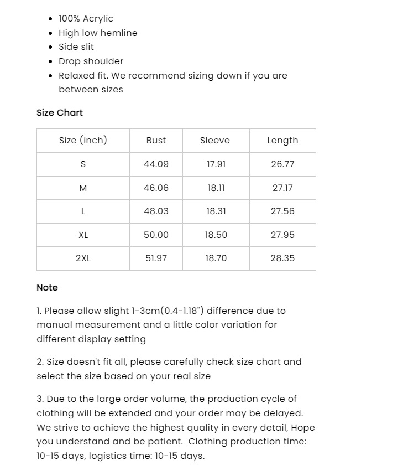The height and width of the screenshot is (476, 403).
Task: Click the 27.95 length cell
Action: click(x=282, y=235)
